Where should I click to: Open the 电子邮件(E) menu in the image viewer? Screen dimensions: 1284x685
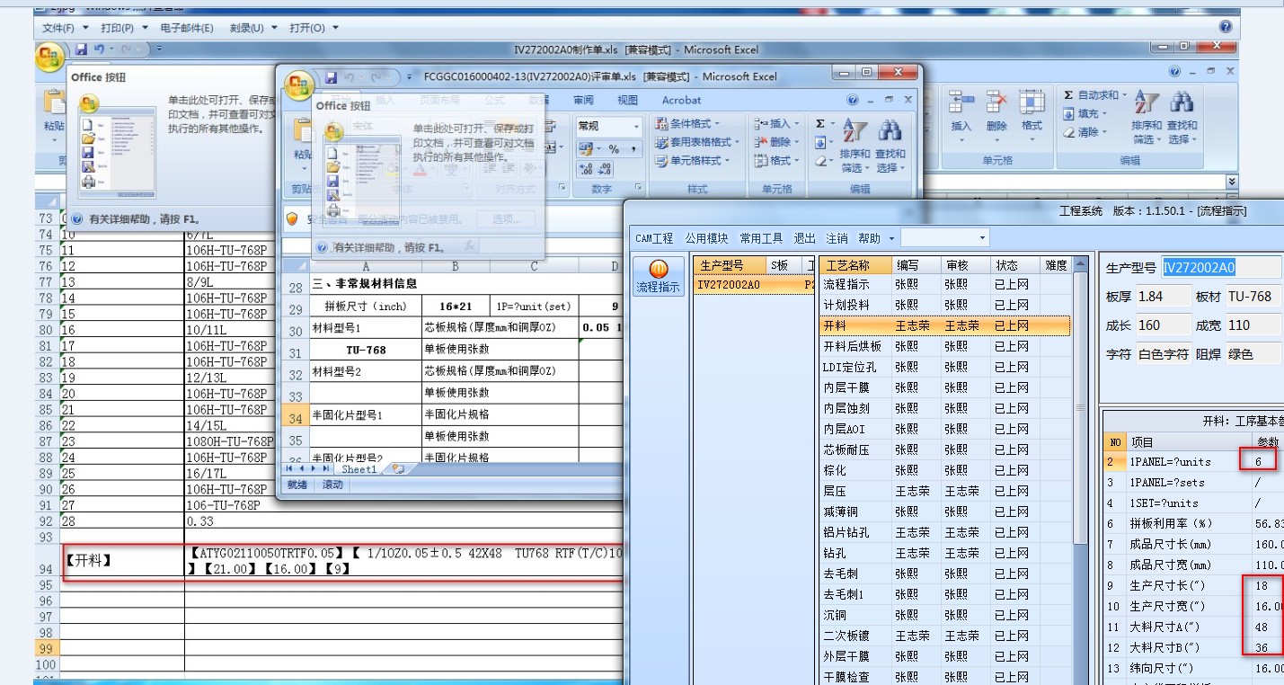click(187, 28)
